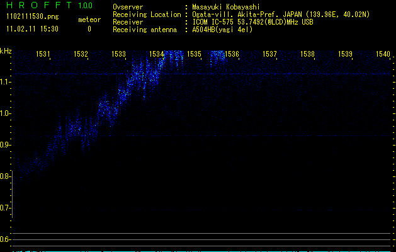Click the 1534 time marker
The width and height of the screenshot is (396, 252).
pyautogui.click(x=156, y=54)
